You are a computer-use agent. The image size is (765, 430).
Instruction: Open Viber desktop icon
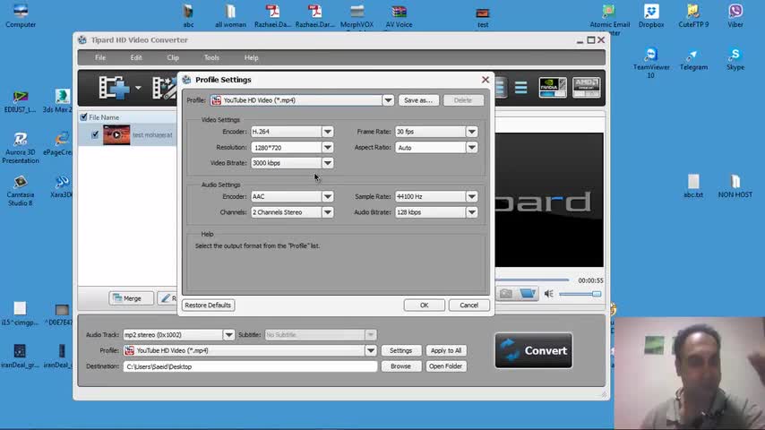(x=735, y=15)
